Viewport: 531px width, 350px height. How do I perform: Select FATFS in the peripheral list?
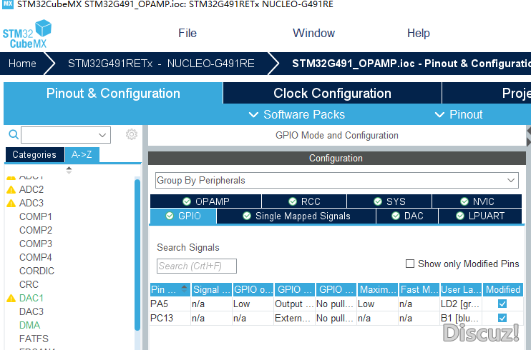pyautogui.click(x=34, y=339)
